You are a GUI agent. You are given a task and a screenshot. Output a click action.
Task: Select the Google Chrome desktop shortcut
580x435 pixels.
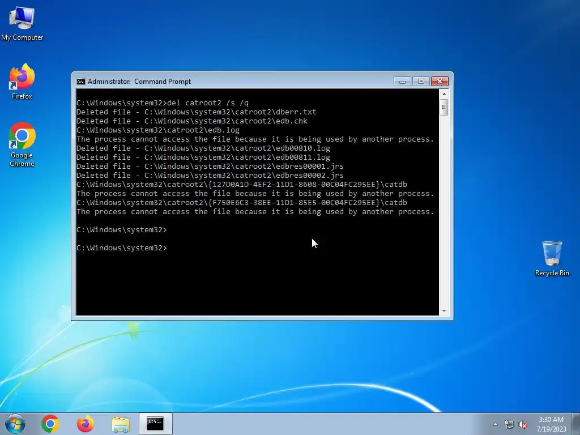click(x=22, y=144)
